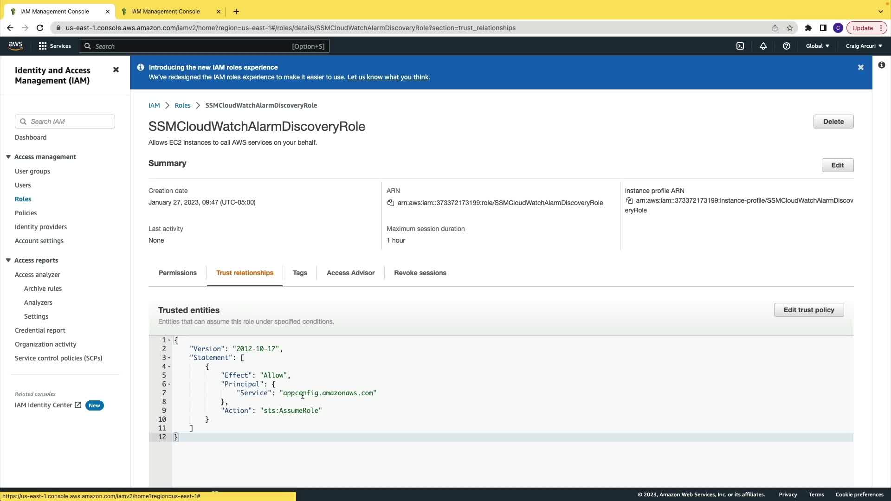Open the Services grid menu
The height and width of the screenshot is (501, 891).
[43, 46]
